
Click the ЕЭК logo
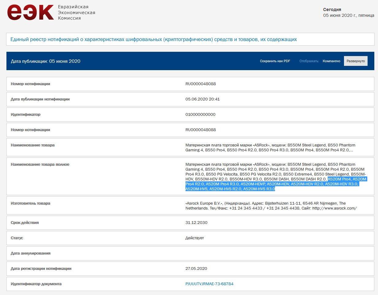pos(30,13)
